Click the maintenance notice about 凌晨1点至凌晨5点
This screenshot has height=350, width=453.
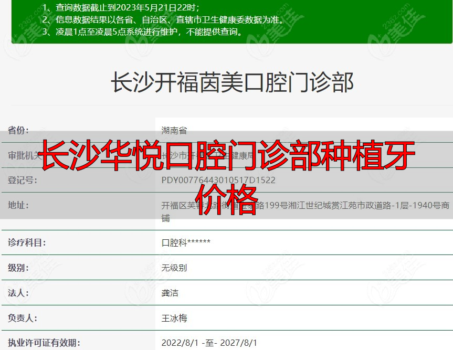click(147, 31)
